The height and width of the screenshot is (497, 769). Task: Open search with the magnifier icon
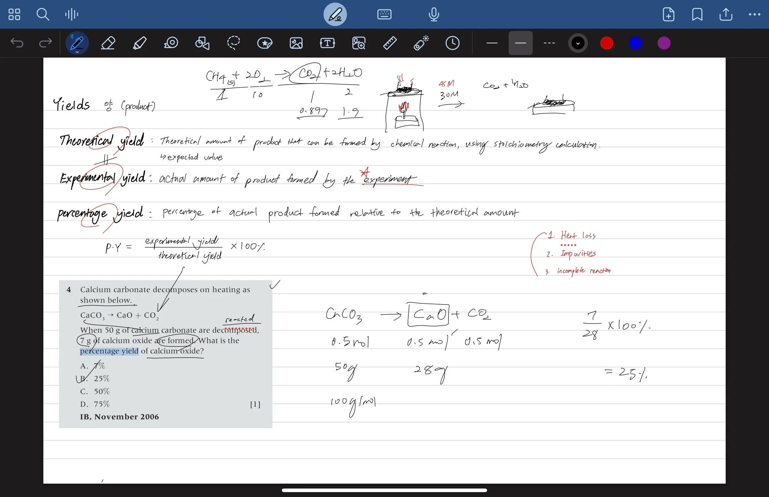click(43, 14)
